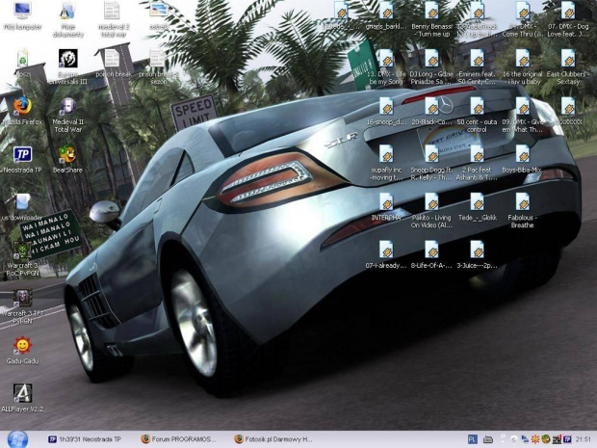This screenshot has height=448, width=597.
Task: Open the Mozilla Firefox desktop shortcut
Action: (x=21, y=105)
